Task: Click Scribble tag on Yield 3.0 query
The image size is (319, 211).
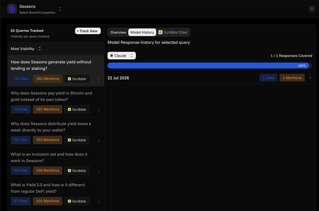Action: tap(77, 201)
